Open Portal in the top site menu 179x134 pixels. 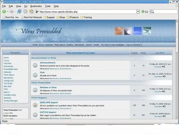click(35, 45)
